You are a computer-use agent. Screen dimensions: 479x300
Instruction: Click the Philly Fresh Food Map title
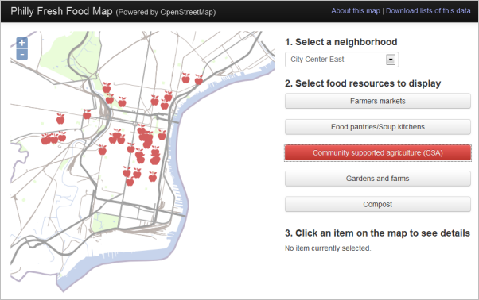[x=61, y=11]
